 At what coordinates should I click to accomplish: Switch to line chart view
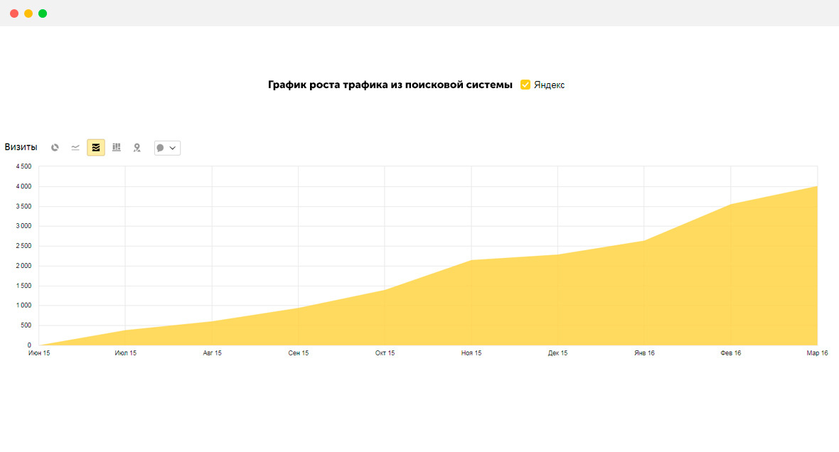[x=75, y=148]
